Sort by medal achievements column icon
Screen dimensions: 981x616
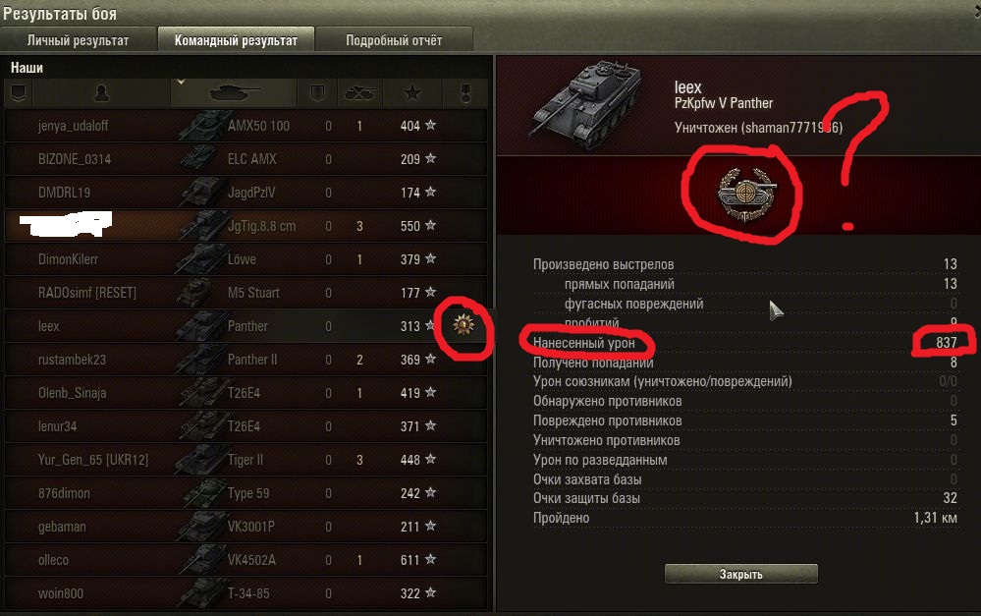pos(464,93)
